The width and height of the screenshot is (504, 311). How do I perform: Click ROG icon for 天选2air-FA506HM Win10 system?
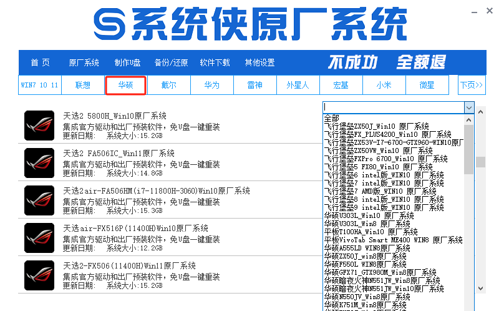(x=39, y=200)
